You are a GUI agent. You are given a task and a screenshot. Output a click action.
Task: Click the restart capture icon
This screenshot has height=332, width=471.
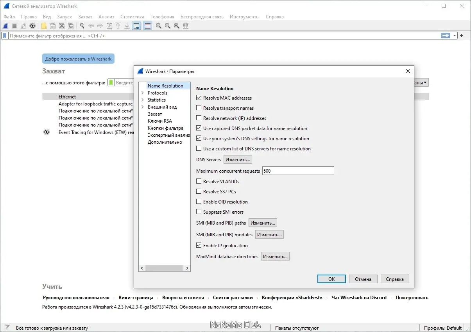[x=23, y=26]
